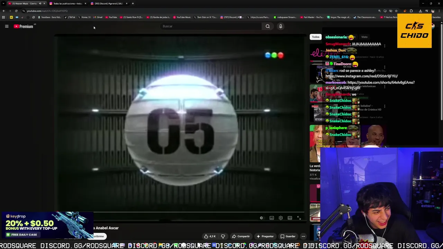The width and height of the screenshot is (443, 249).
Task: Switch to Instagram publicaciones tab
Action: (x=67, y=3)
